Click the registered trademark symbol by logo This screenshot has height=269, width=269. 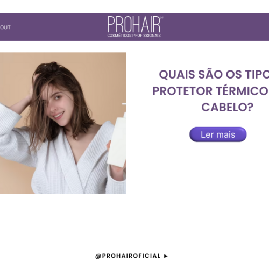tap(161, 18)
